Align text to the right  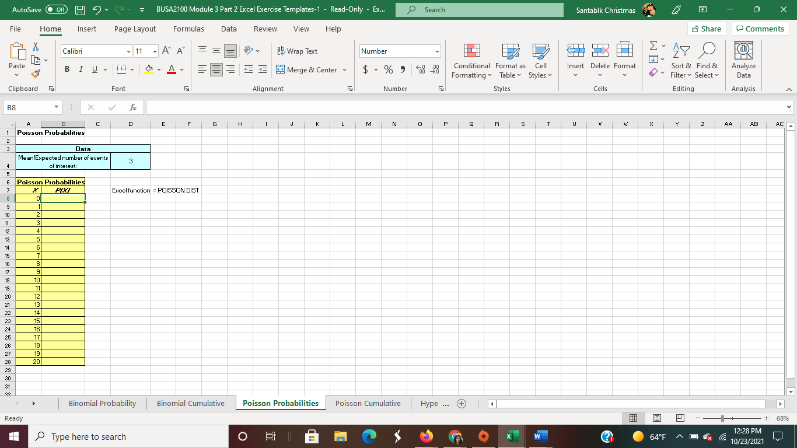pyautogui.click(x=230, y=70)
